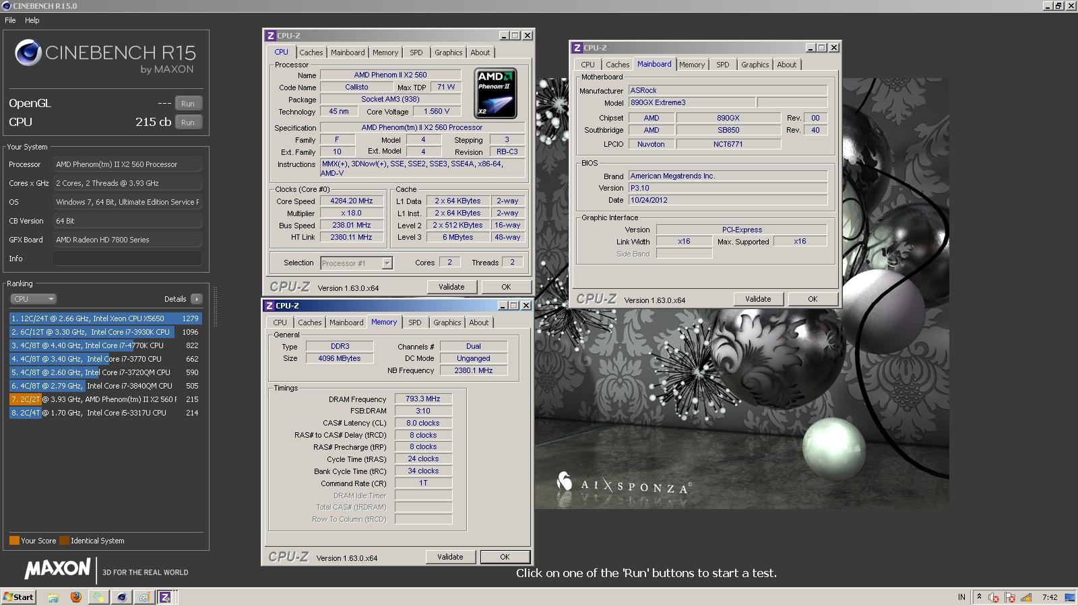
Task: Switch to Mainboard tab in the top CPU-Z window
Action: point(348,53)
